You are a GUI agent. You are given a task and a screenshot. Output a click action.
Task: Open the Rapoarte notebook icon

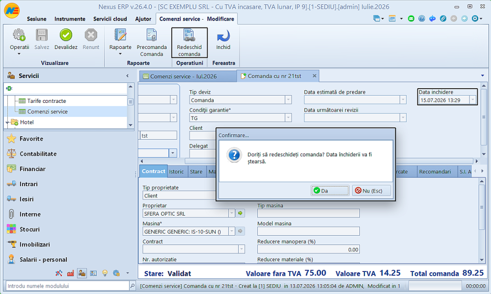(x=120, y=35)
